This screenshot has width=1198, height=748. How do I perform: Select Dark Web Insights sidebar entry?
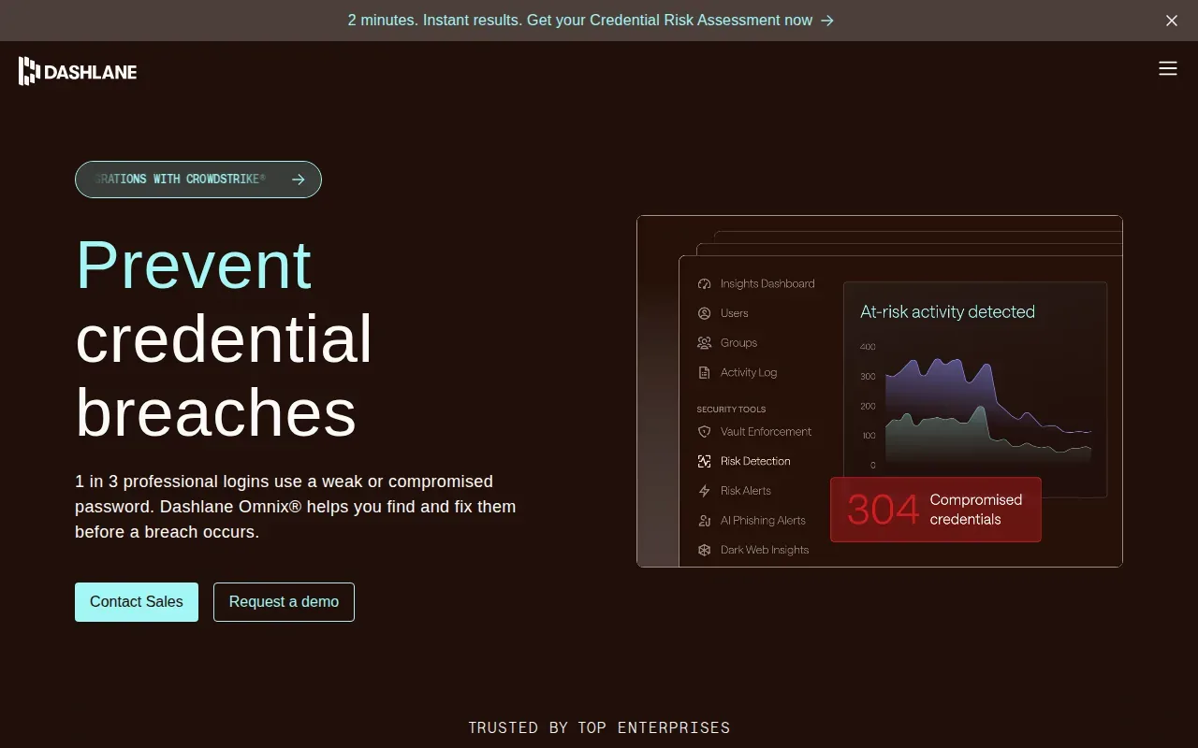coord(753,550)
